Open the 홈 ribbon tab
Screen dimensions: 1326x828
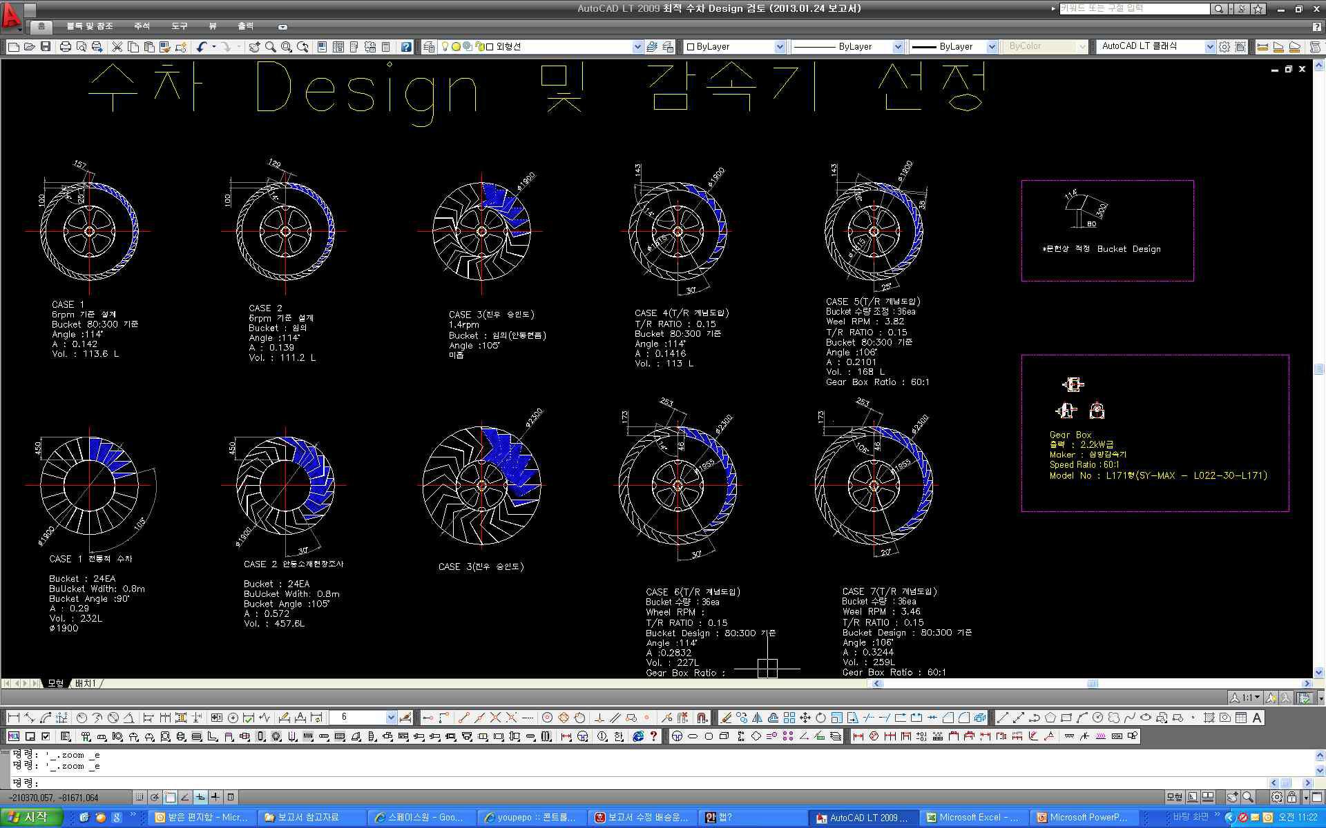[x=41, y=26]
